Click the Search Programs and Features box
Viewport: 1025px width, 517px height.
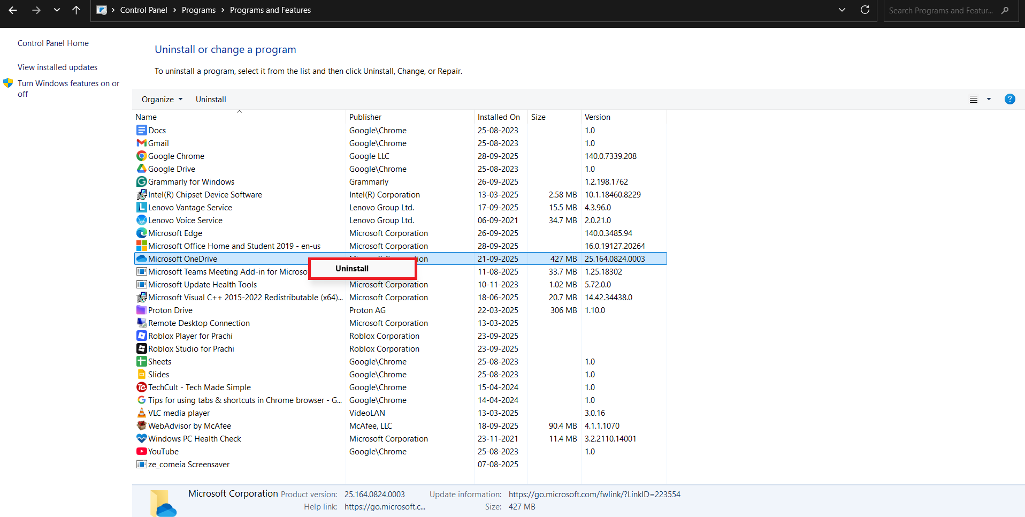(x=940, y=10)
